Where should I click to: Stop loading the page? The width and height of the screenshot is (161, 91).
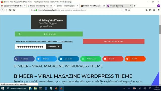[x=10, y=10]
